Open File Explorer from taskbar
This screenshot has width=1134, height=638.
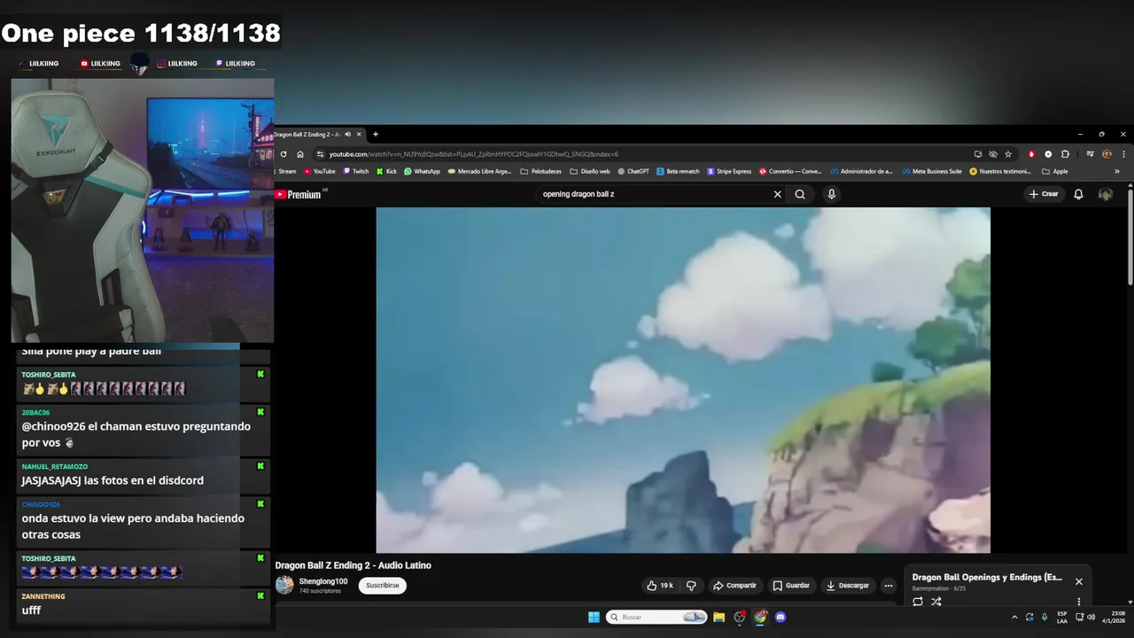click(x=718, y=617)
